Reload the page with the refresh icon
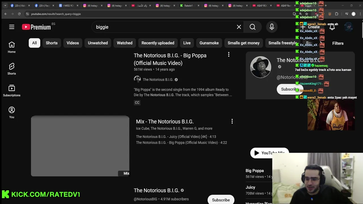This screenshot has height=204, width=363. click(19, 14)
